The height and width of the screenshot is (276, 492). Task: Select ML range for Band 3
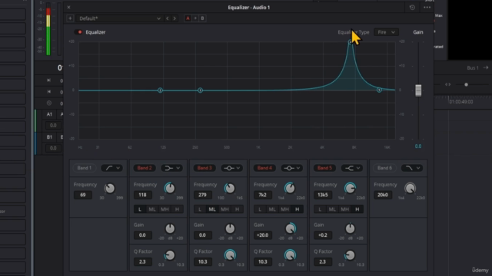coord(212,209)
